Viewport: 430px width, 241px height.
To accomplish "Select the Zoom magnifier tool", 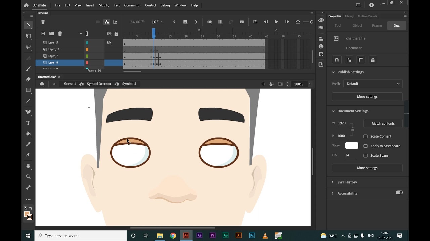I will tap(28, 177).
